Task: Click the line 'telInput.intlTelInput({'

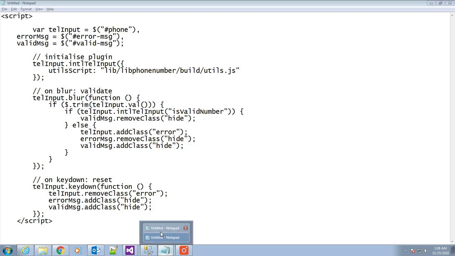Action: (x=78, y=64)
